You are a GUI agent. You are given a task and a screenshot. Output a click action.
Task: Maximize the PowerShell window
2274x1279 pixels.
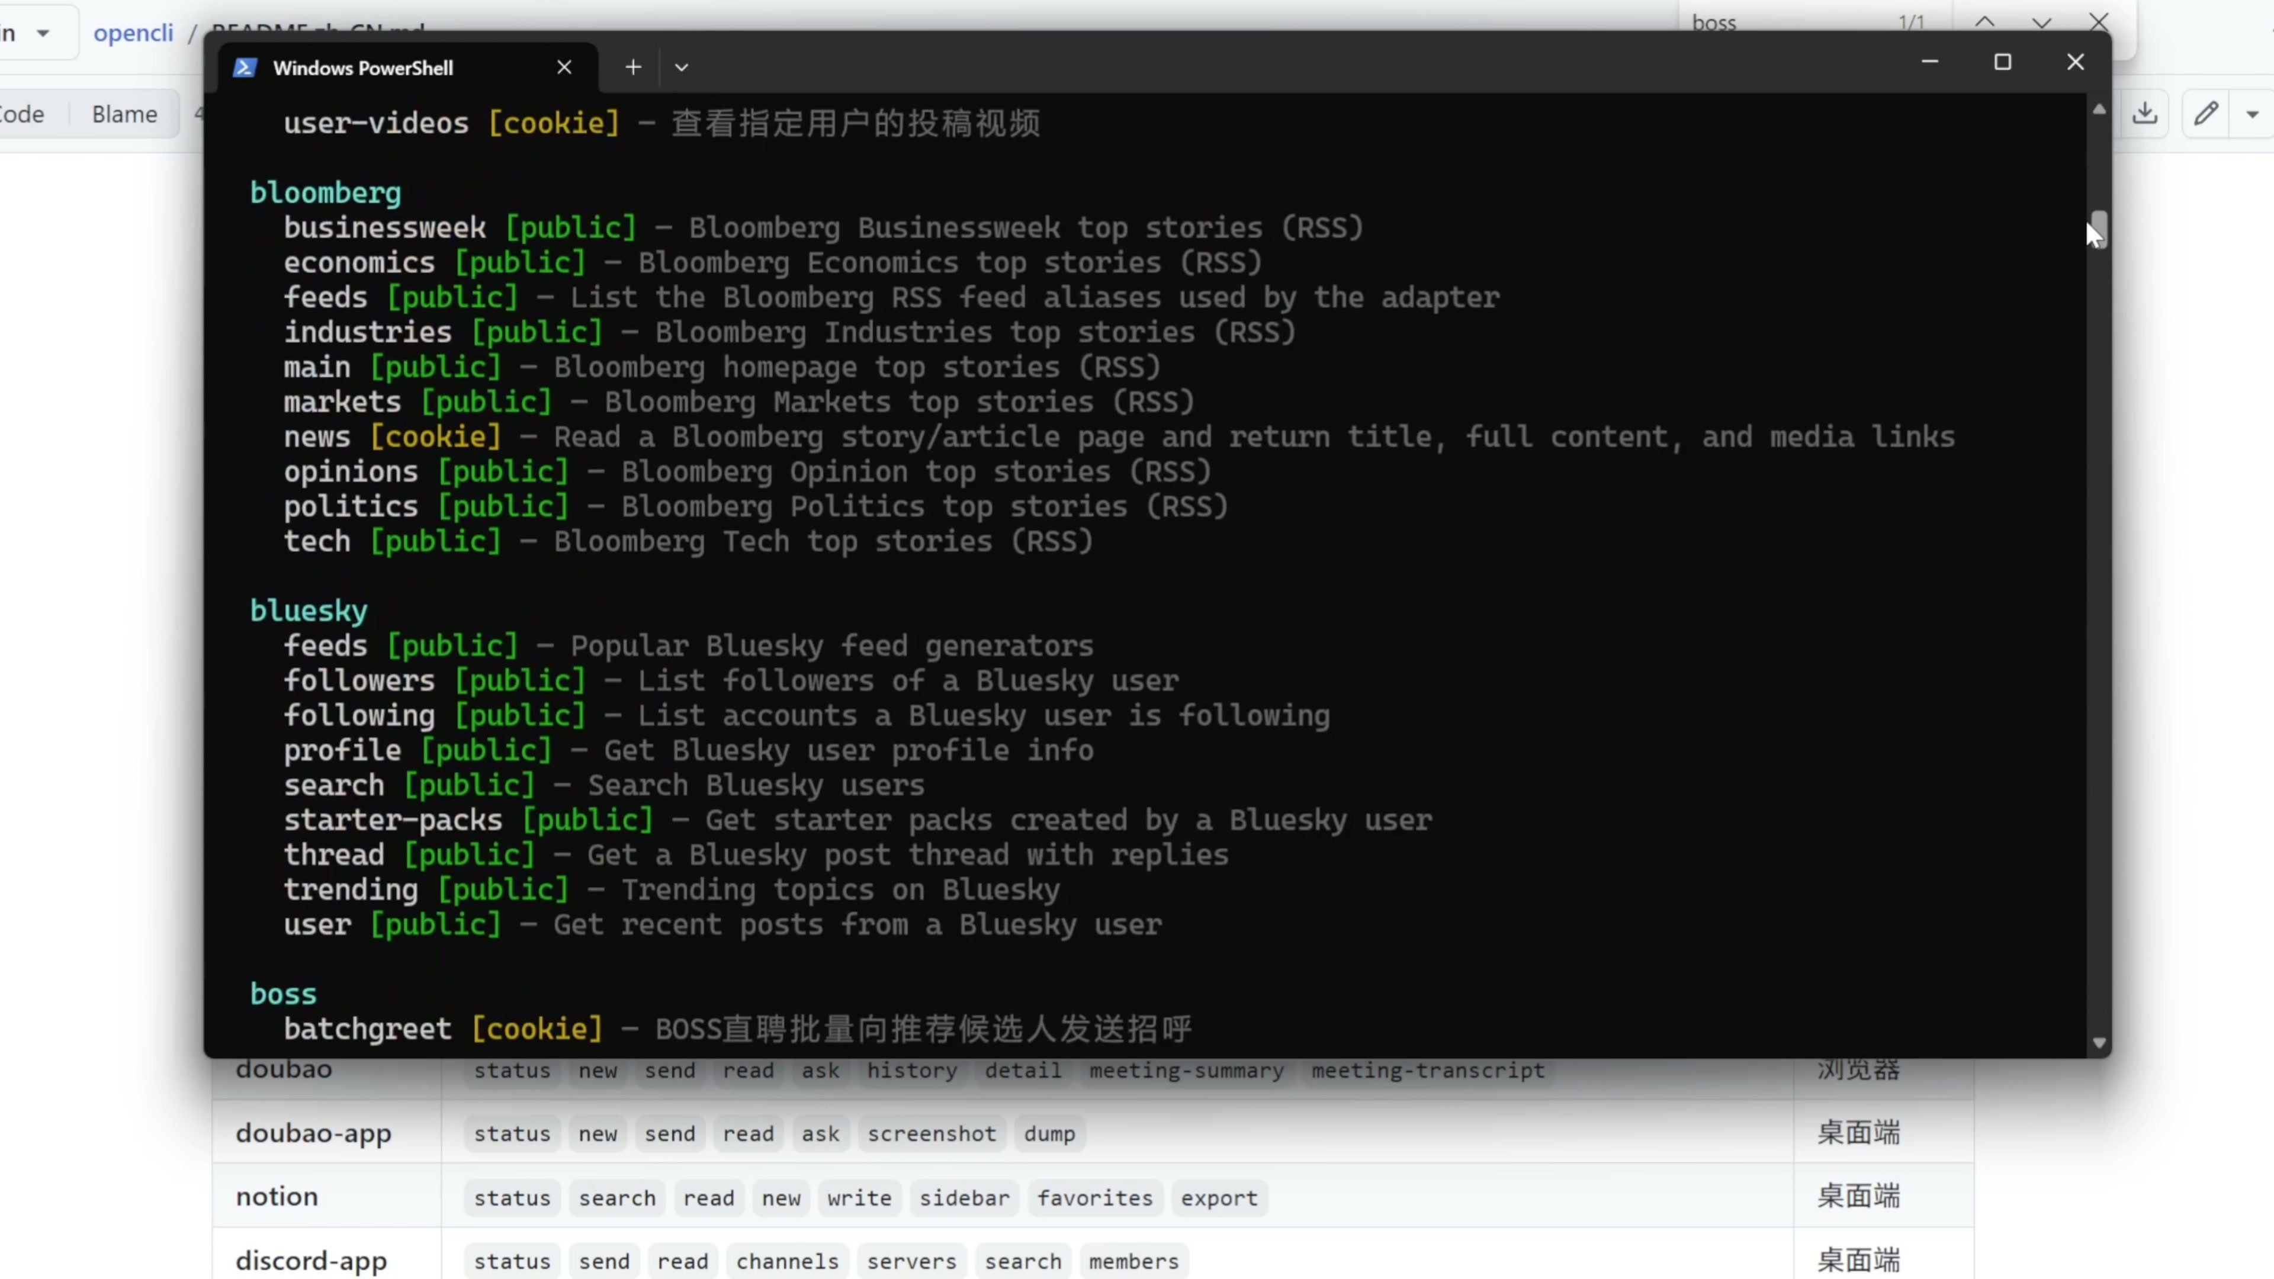click(2003, 63)
